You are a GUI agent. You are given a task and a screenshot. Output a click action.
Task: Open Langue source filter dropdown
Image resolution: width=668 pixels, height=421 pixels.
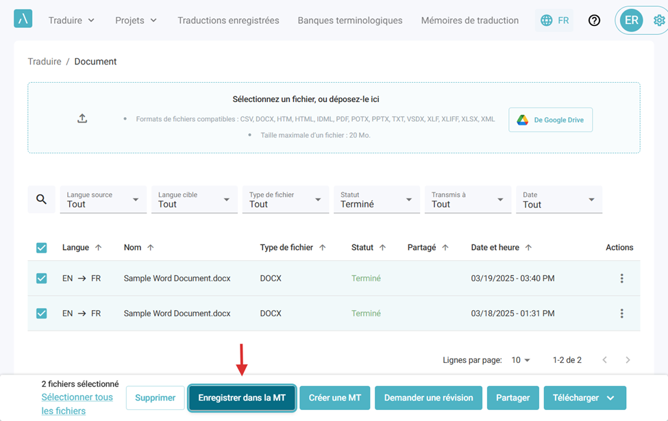coord(103,199)
